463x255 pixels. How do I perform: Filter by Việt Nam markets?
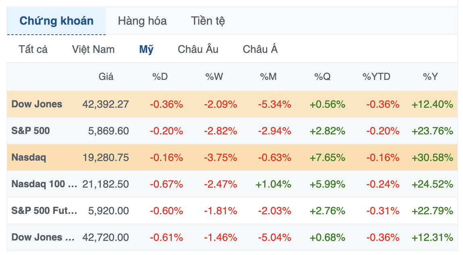[x=93, y=50]
